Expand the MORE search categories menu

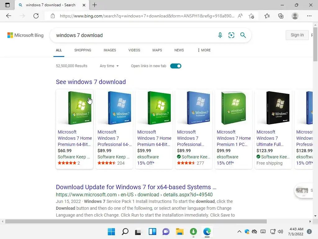[204, 50]
